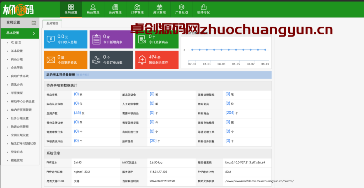Switch to the 全局管理 tab

pyautogui.click(x=52, y=23)
